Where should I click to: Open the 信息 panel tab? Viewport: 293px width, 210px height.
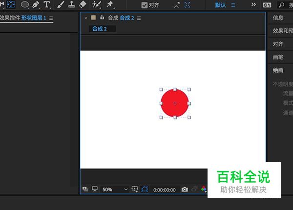coord(278,18)
